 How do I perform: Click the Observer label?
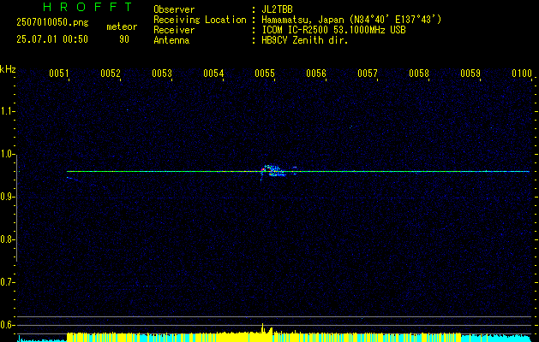(x=174, y=9)
